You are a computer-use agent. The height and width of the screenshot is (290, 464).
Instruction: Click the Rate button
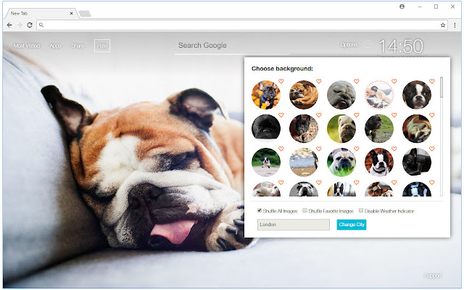tap(102, 46)
